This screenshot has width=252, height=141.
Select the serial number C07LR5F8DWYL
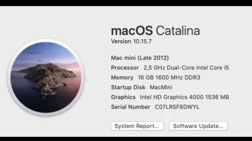coord(177,107)
